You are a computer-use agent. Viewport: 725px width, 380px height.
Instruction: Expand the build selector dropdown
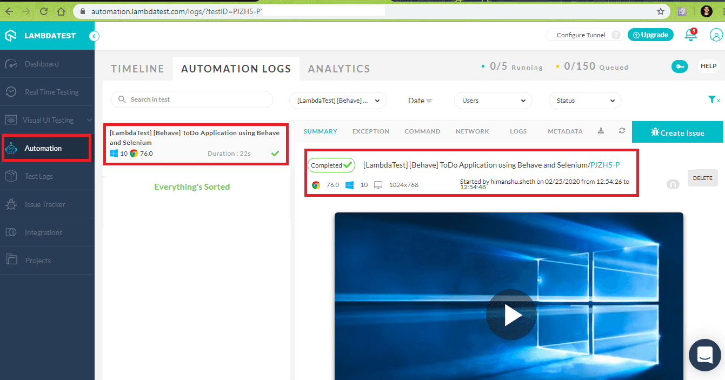(x=337, y=101)
